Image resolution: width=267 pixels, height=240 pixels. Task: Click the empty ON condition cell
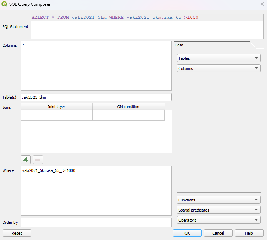(128, 115)
